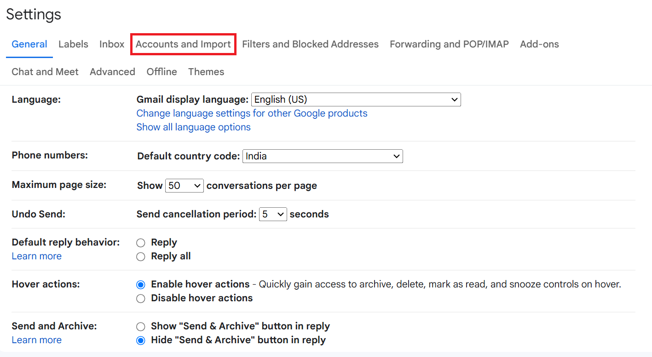The height and width of the screenshot is (357, 652).
Task: Switch to the Labels tab
Action: click(x=73, y=44)
